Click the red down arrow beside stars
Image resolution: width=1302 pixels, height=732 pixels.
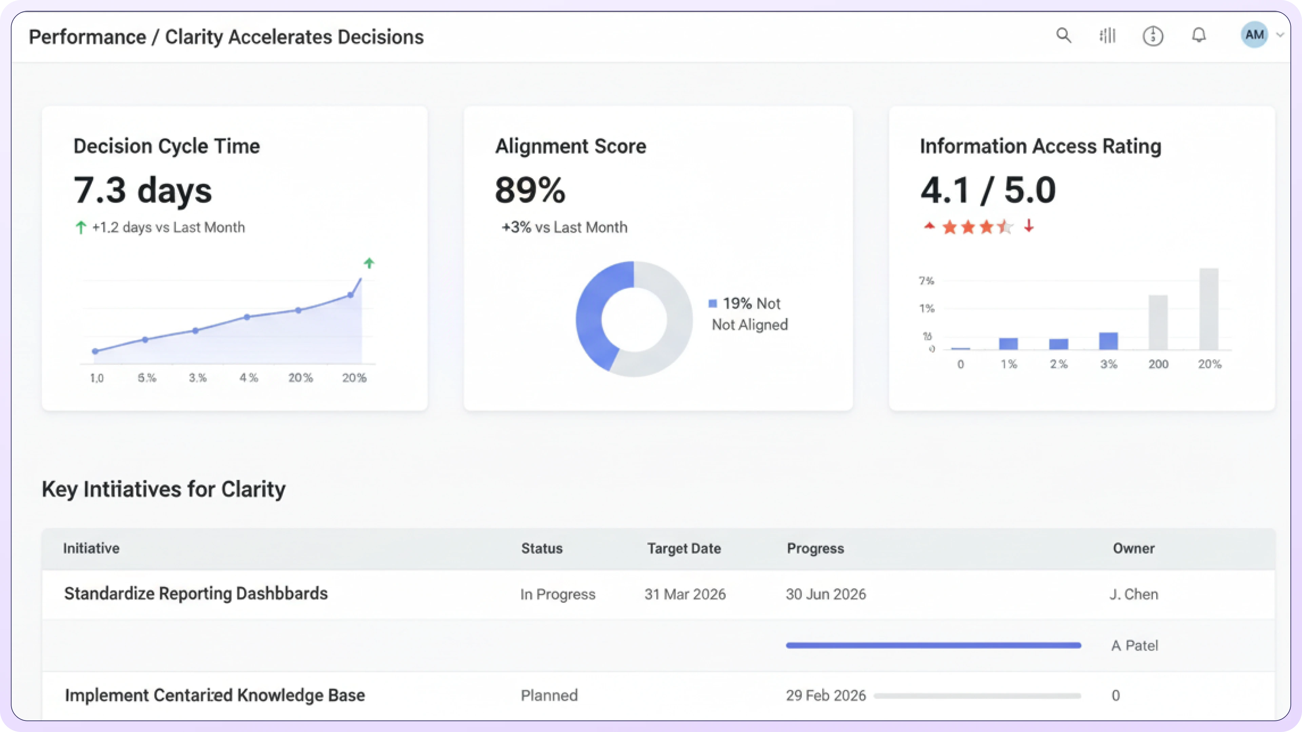[1029, 226]
